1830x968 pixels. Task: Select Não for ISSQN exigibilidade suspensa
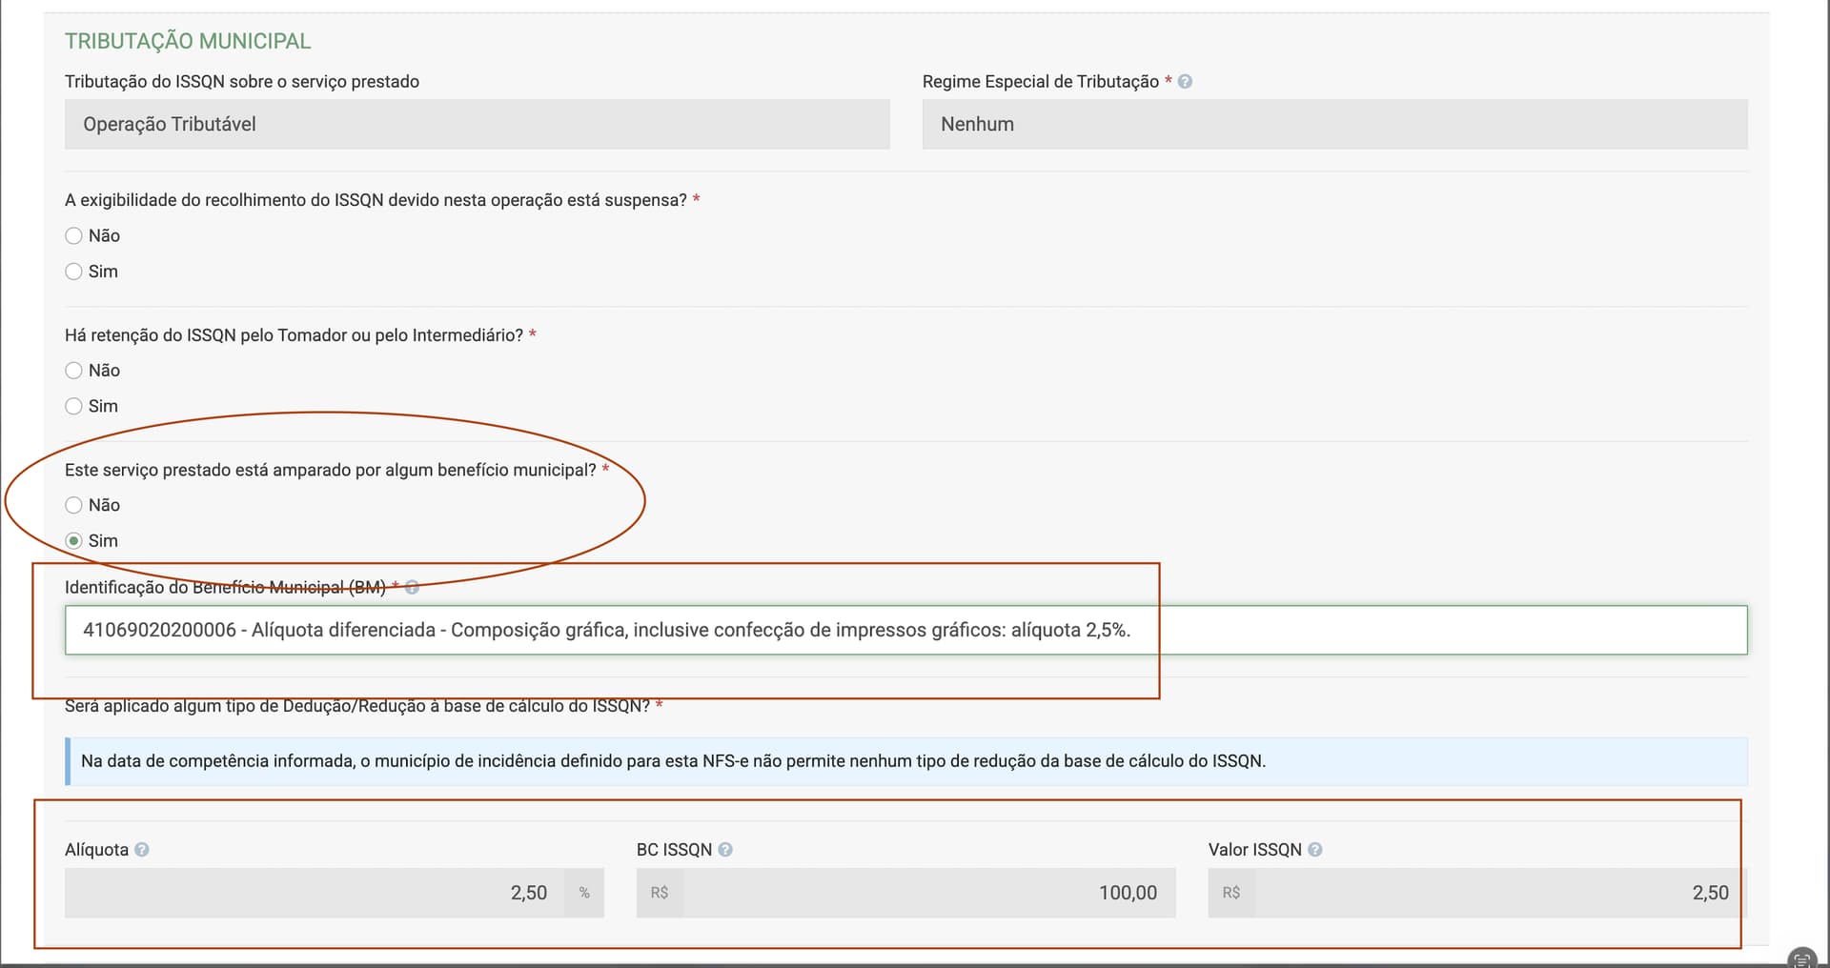[x=73, y=235]
